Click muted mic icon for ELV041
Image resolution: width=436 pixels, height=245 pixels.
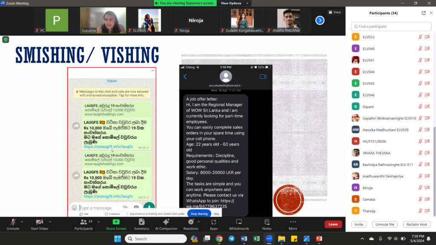(420, 60)
